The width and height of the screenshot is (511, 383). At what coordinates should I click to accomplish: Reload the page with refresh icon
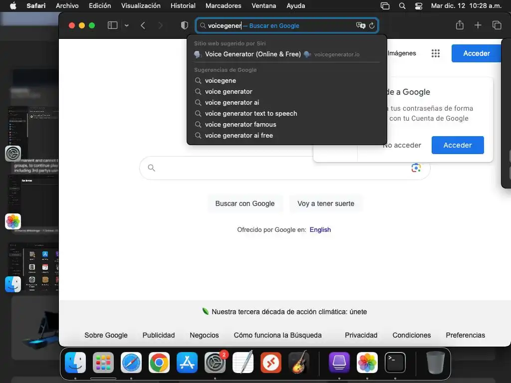pyautogui.click(x=372, y=25)
